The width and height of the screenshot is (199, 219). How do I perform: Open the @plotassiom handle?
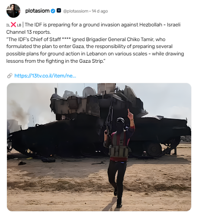click(x=76, y=11)
